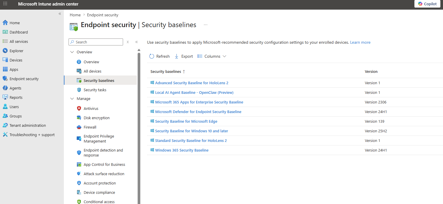Click the resource menu vertical scrollbar
The height and width of the screenshot is (204, 443).
coord(139,128)
